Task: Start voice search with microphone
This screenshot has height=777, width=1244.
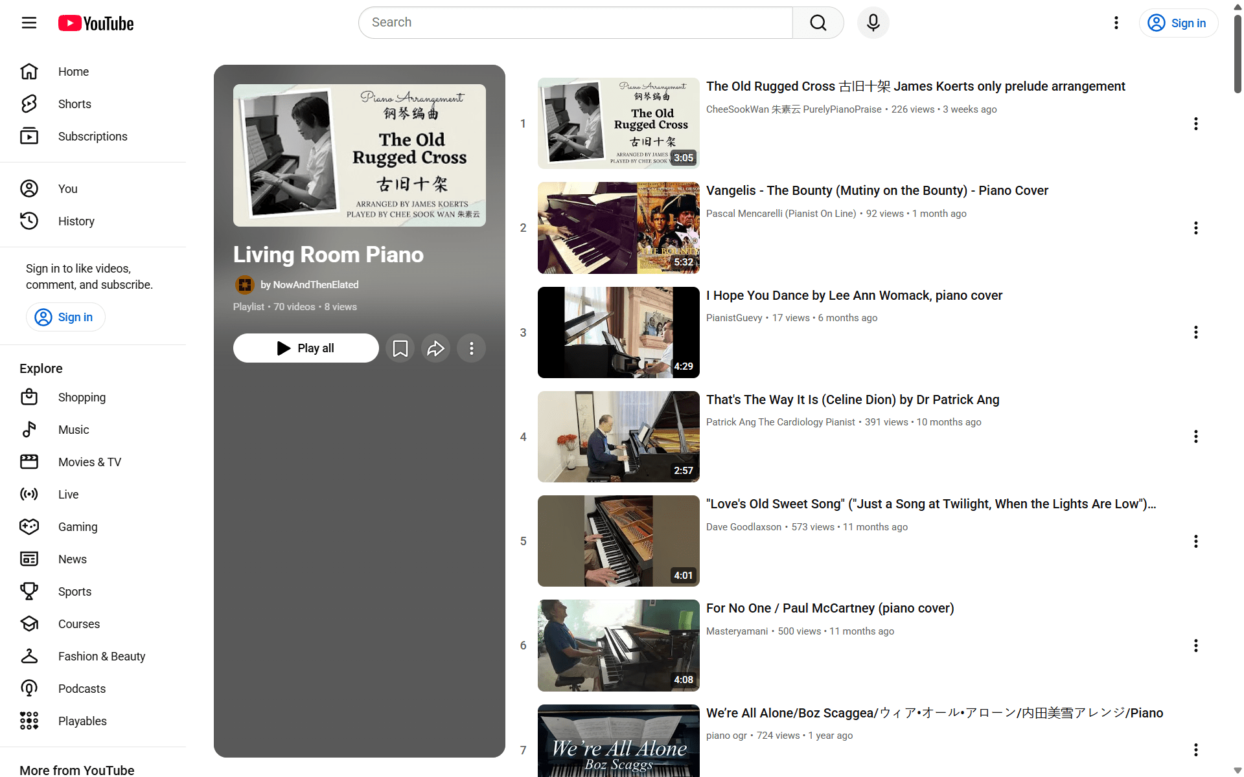Action: click(x=873, y=23)
